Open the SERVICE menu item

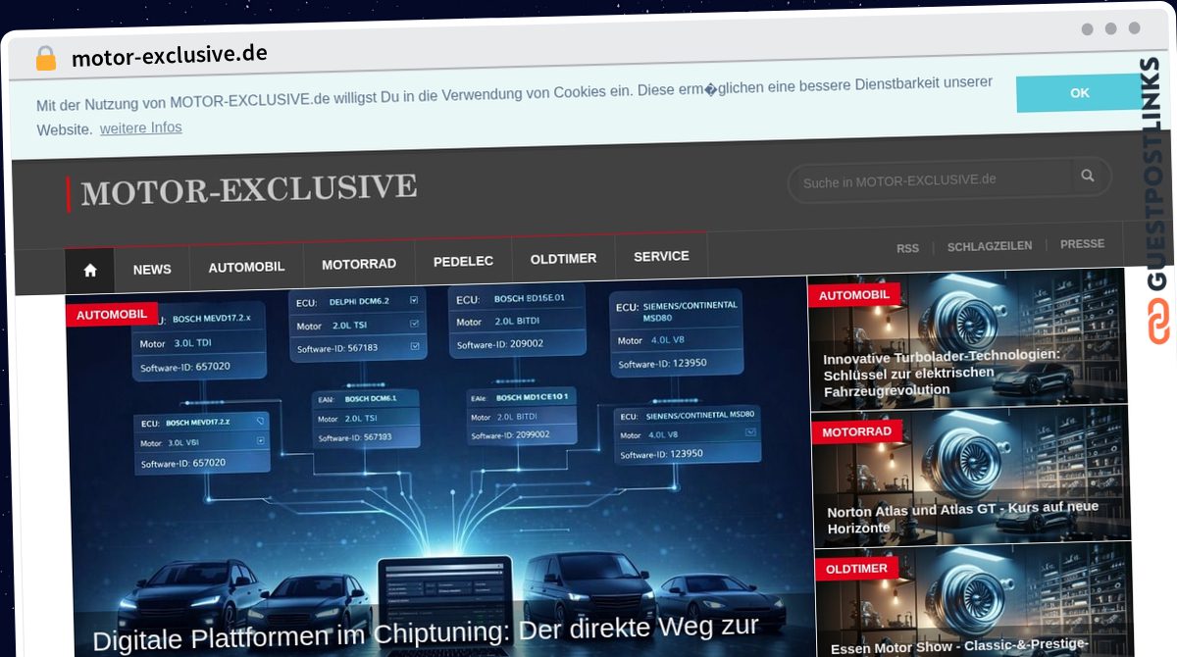(x=661, y=256)
